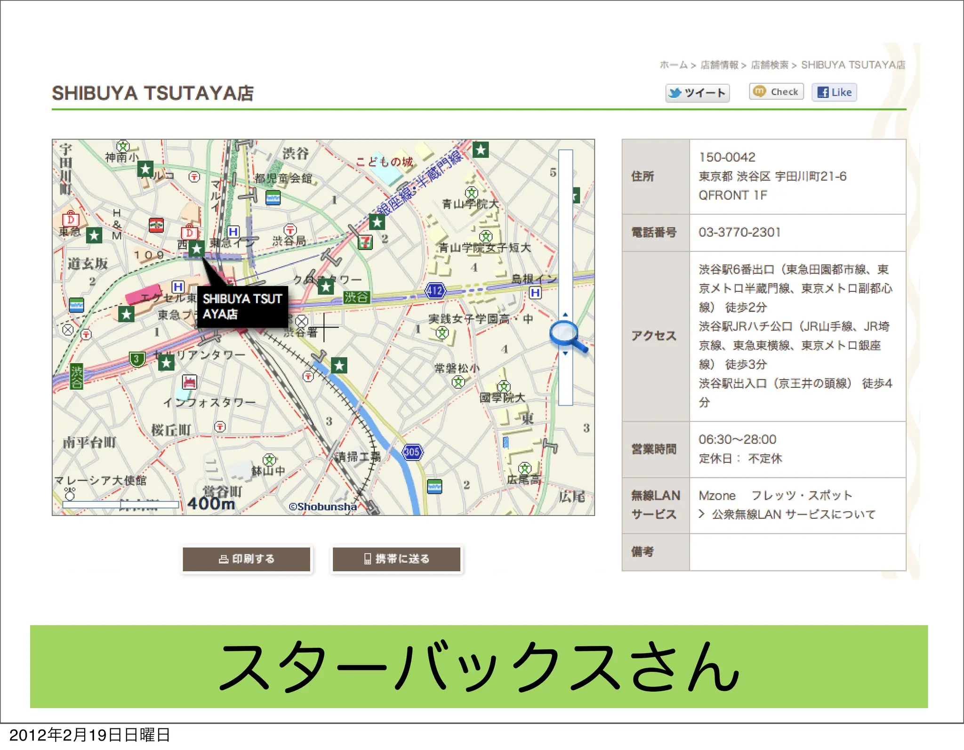Click the route 412 road sign
Screen dimensions: 964x750
tap(435, 291)
